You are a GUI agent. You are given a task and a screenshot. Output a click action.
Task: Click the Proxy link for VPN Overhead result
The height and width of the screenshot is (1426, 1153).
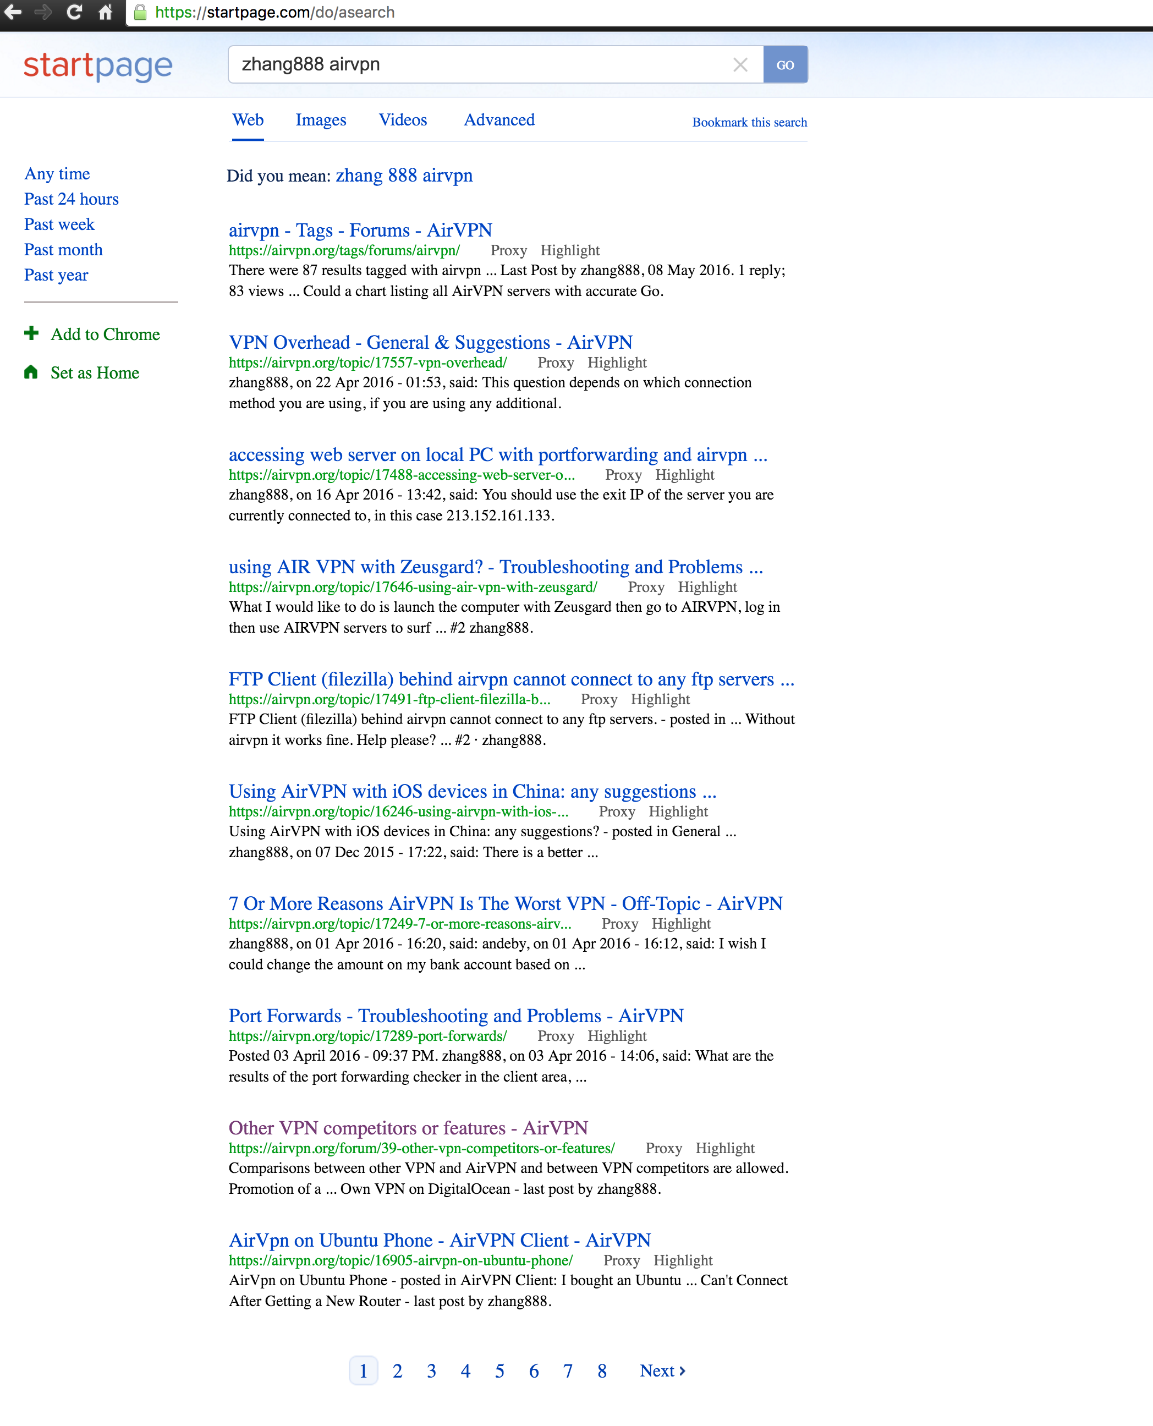[x=555, y=363]
